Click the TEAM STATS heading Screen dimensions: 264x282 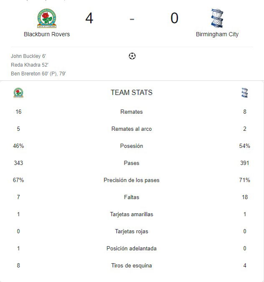point(132,92)
